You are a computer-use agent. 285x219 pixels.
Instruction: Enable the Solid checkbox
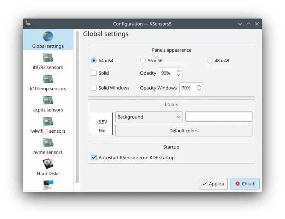[94, 73]
